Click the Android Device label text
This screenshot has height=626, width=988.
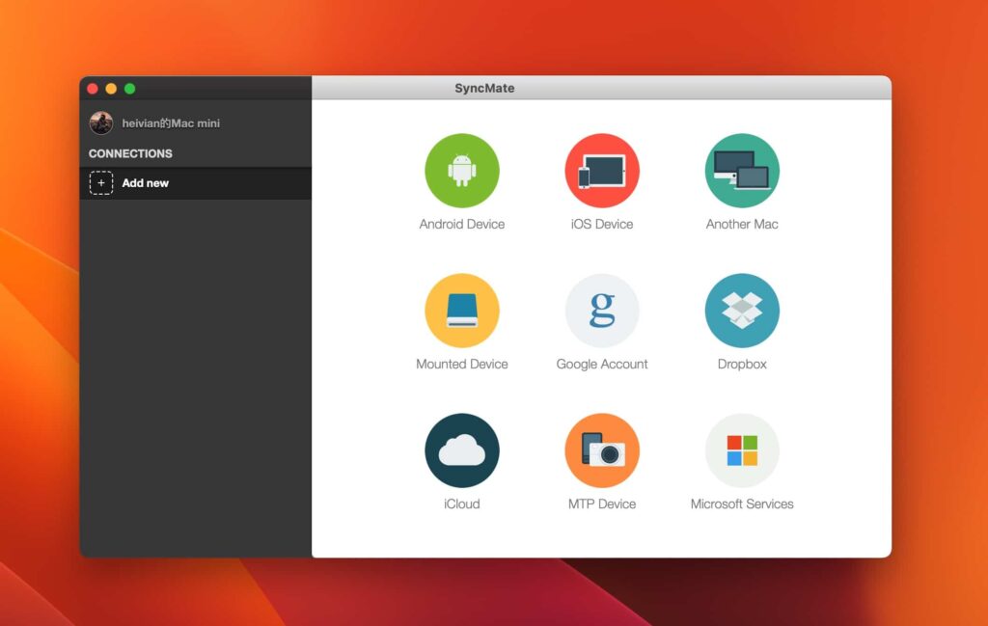(x=462, y=224)
